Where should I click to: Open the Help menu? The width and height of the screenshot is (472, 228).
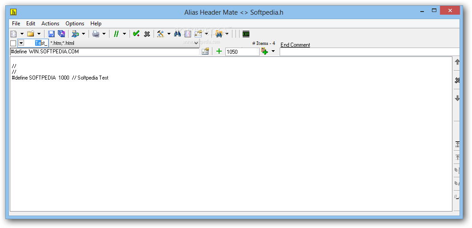pos(96,24)
